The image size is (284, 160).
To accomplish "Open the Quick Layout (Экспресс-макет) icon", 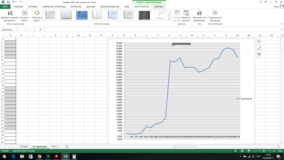I will pyautogui.click(x=25, y=13).
